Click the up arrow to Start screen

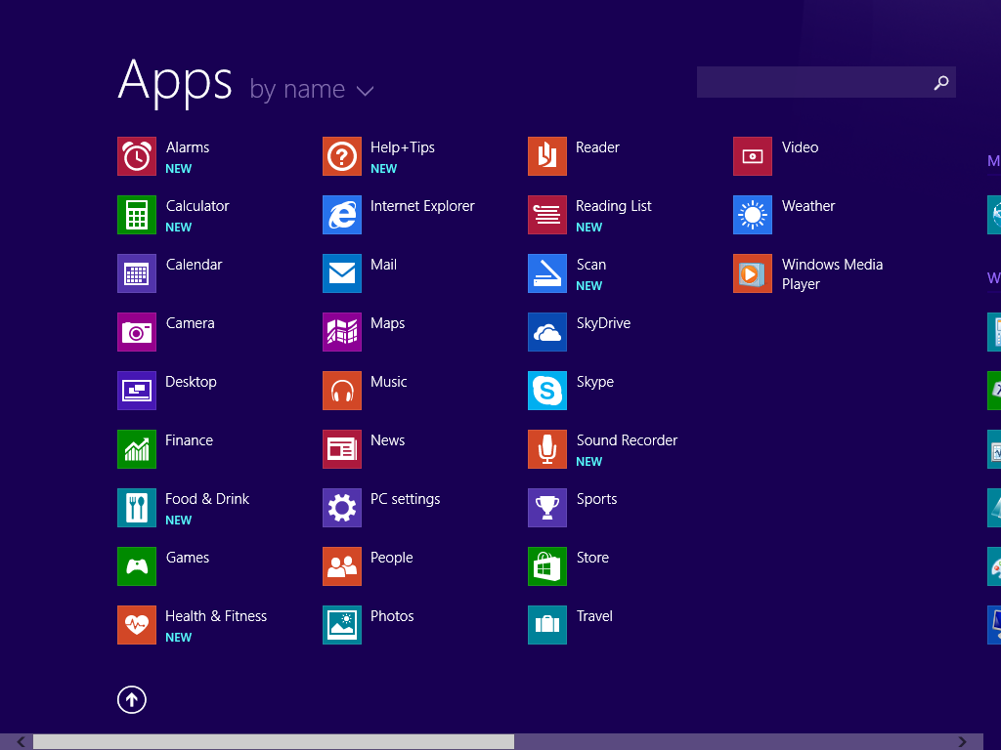pyautogui.click(x=132, y=699)
